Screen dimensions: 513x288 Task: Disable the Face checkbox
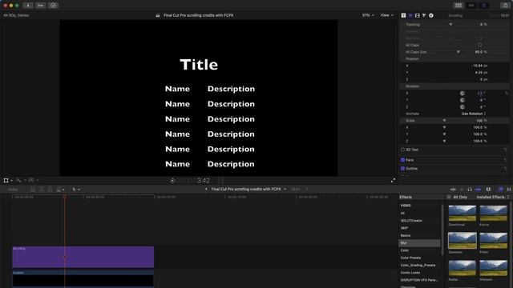402,160
